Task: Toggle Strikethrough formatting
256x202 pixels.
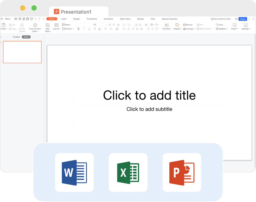Action: (95, 29)
